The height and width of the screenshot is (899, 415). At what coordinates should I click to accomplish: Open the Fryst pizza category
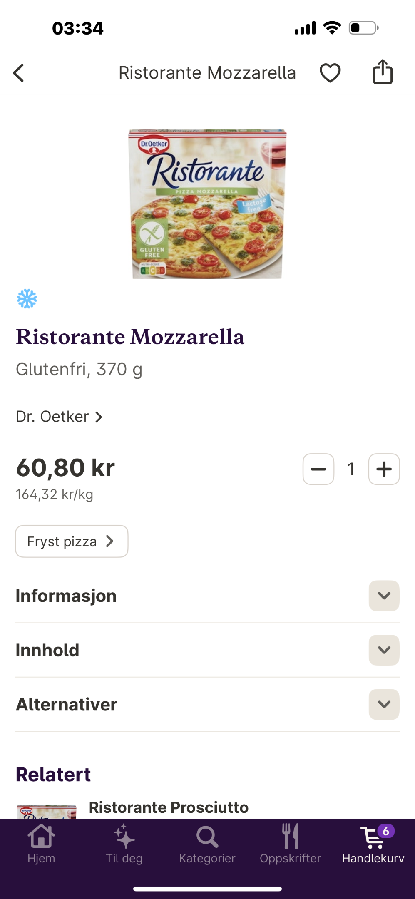(x=72, y=541)
